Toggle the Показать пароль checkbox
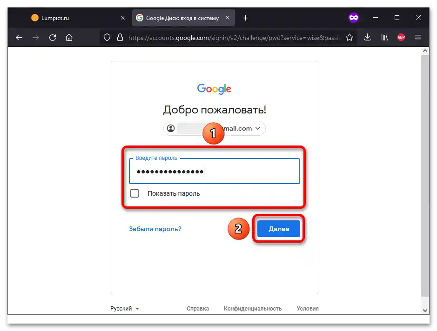 point(134,193)
